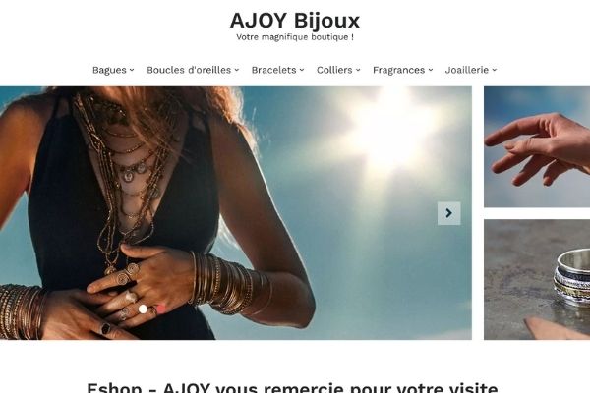Click the tagline Votre magnifique boutique

coord(295,37)
